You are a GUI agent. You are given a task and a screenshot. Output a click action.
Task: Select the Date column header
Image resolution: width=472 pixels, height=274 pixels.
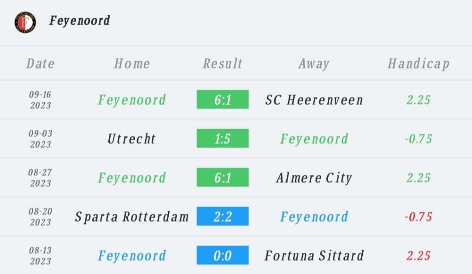coord(41,64)
